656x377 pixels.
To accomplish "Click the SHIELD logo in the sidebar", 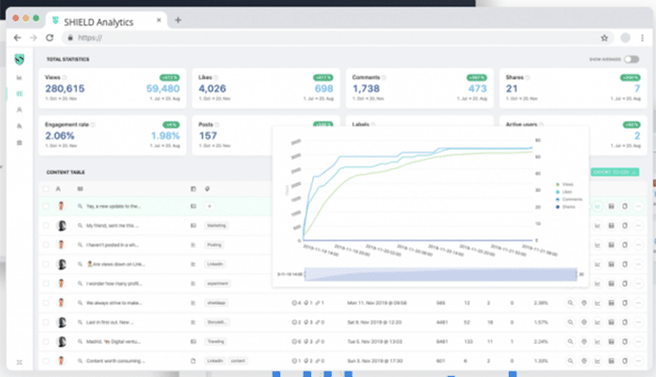I will [20, 58].
